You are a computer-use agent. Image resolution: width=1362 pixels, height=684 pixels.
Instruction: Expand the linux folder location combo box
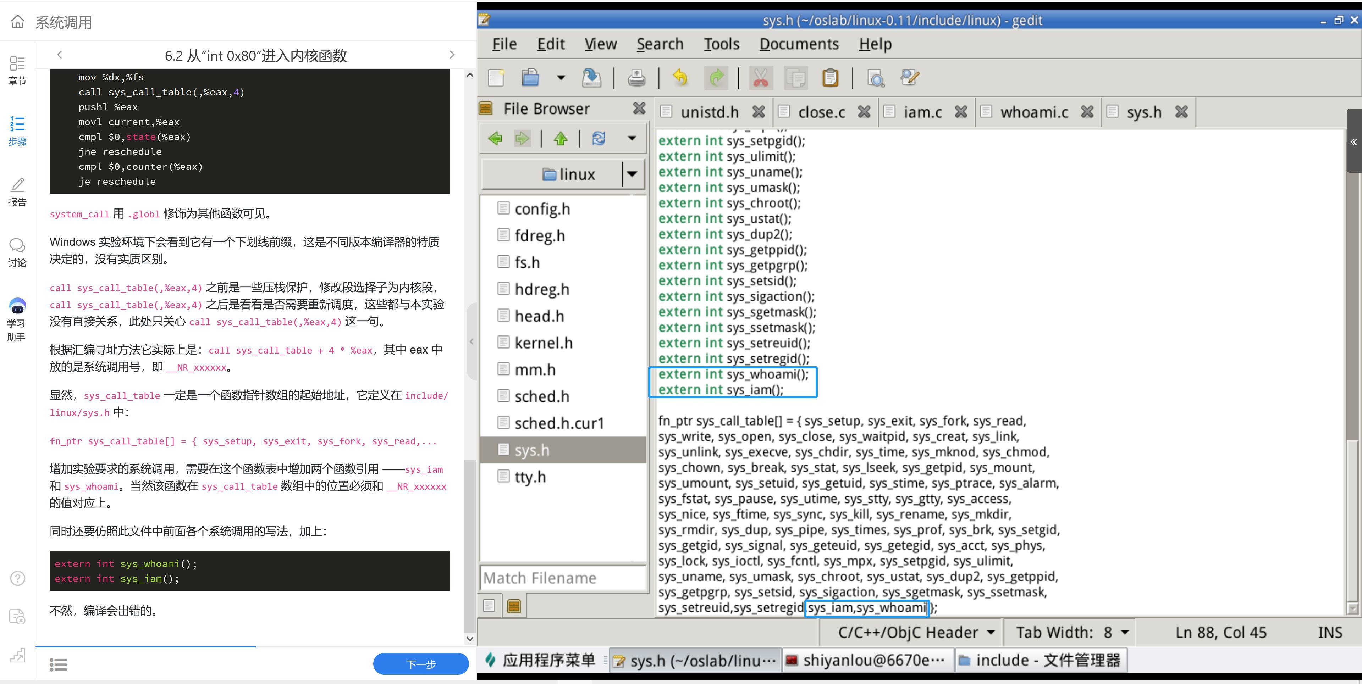coord(632,174)
